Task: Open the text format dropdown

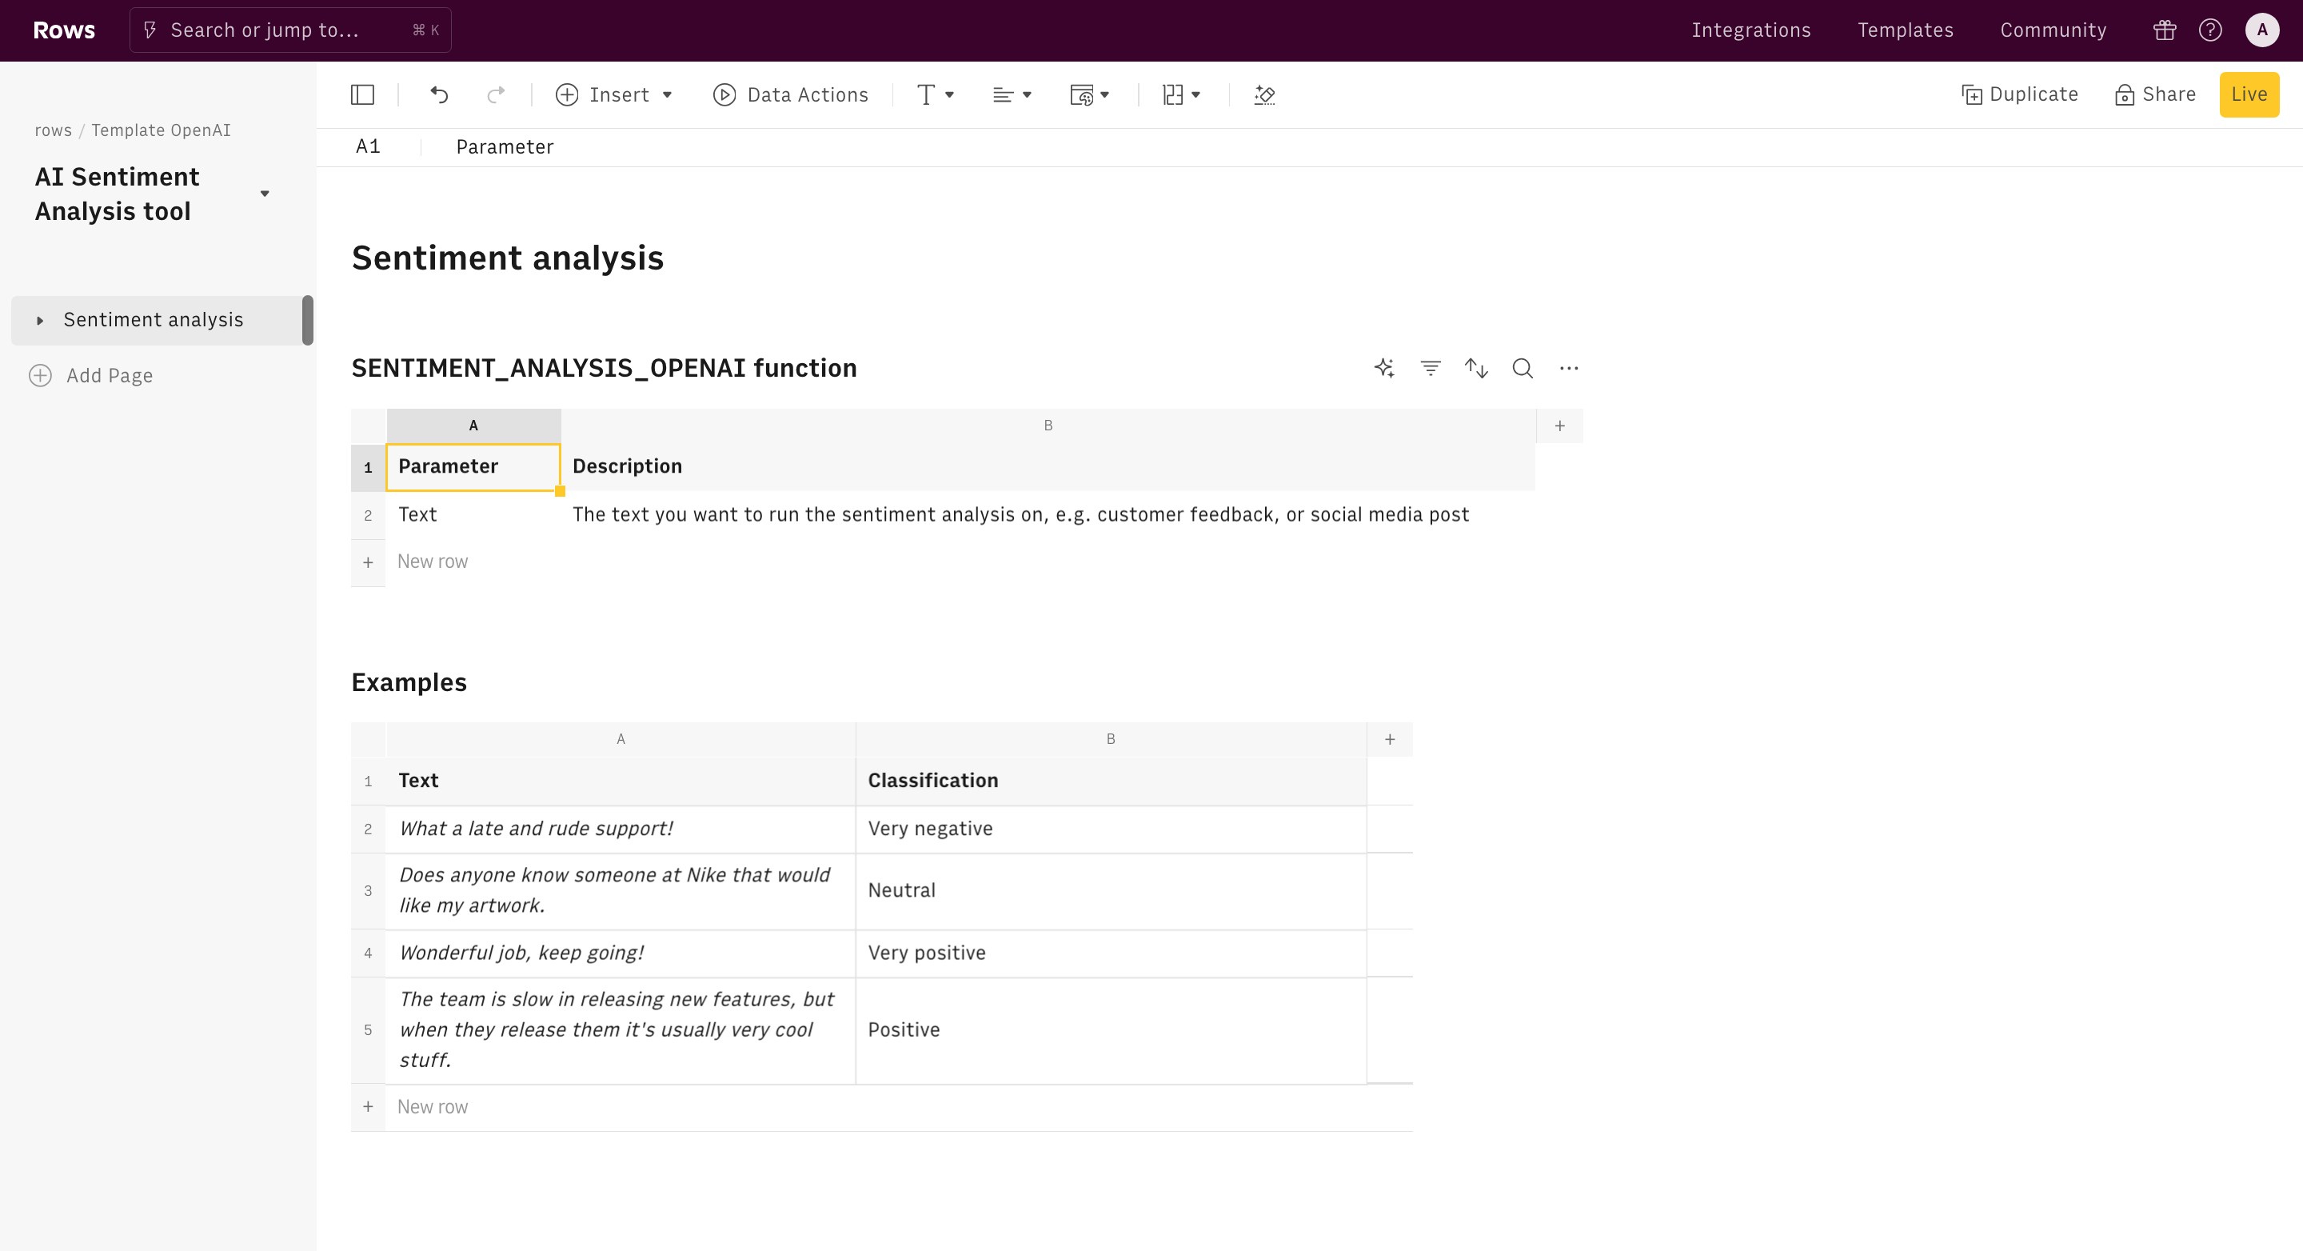Action: coord(935,95)
